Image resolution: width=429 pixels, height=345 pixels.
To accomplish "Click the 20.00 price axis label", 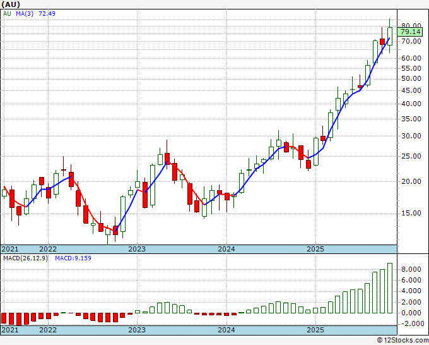I will (411, 181).
